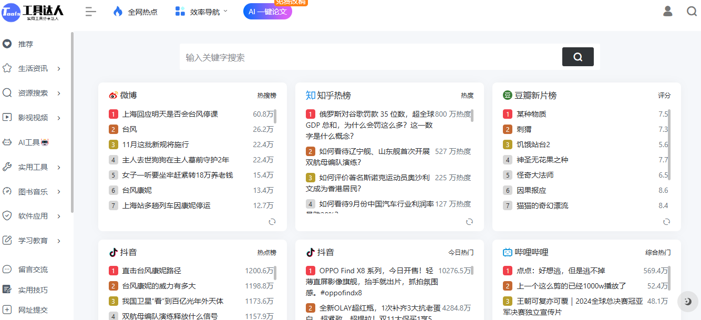Refresh the 豆瓣新片榜 card
701x320 pixels.
pos(666,222)
